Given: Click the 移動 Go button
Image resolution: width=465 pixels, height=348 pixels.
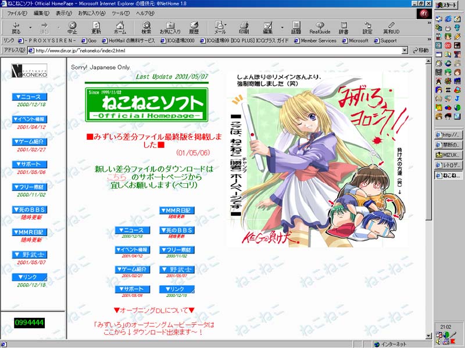Looking at the screenshot, I should (421, 50).
